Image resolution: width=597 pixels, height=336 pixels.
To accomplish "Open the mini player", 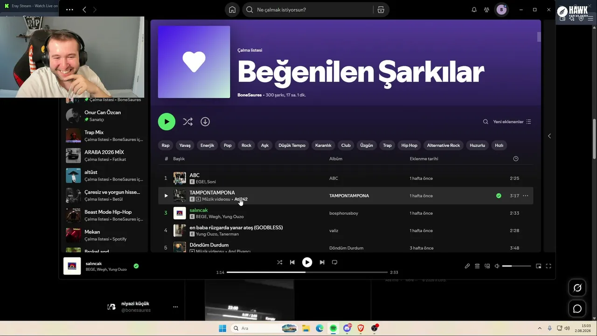I will coord(538,266).
